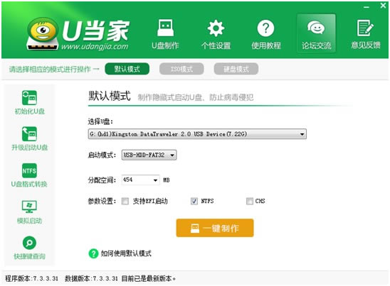Click the www.udangjia.com website text
Viewport: 390px width, 286px height.
point(95,46)
